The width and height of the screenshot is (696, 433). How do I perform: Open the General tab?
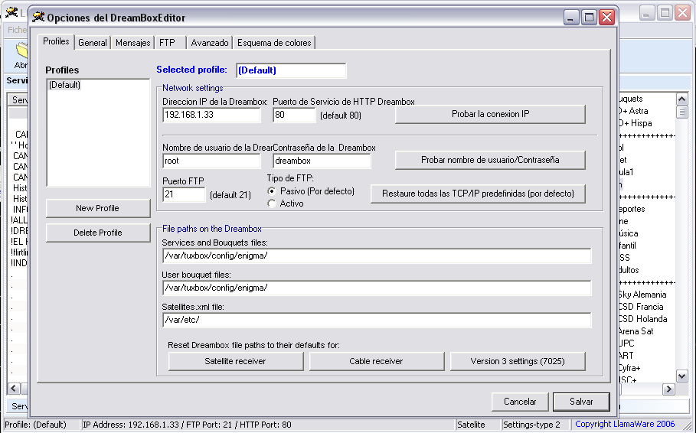coord(93,43)
